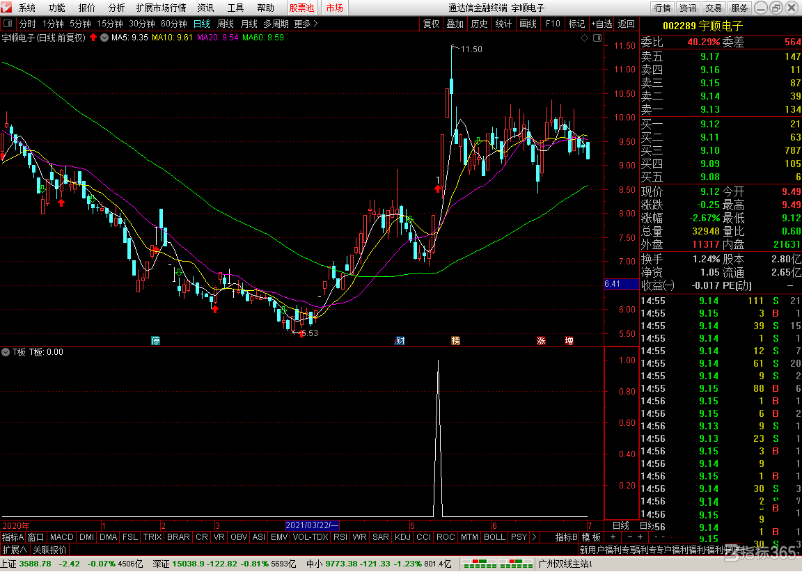The height and width of the screenshot is (572, 802).
Task: Open the 功能 menu
Action: [x=57, y=8]
